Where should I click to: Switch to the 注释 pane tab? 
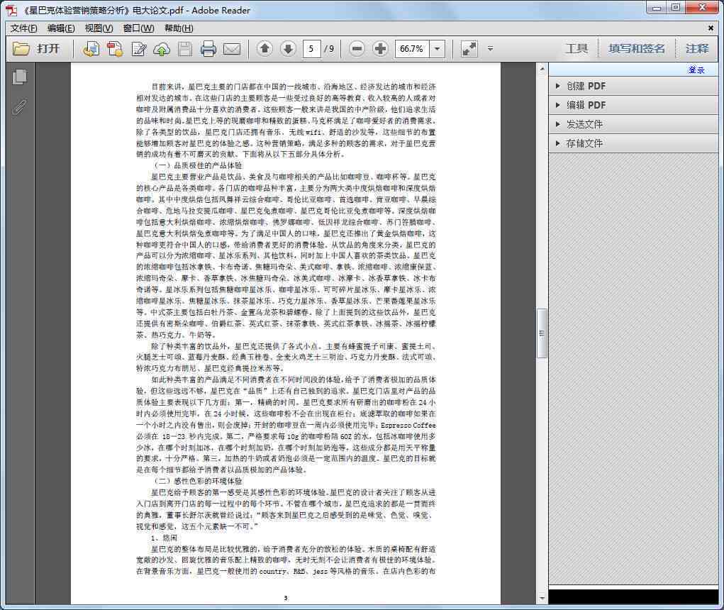[x=697, y=48]
